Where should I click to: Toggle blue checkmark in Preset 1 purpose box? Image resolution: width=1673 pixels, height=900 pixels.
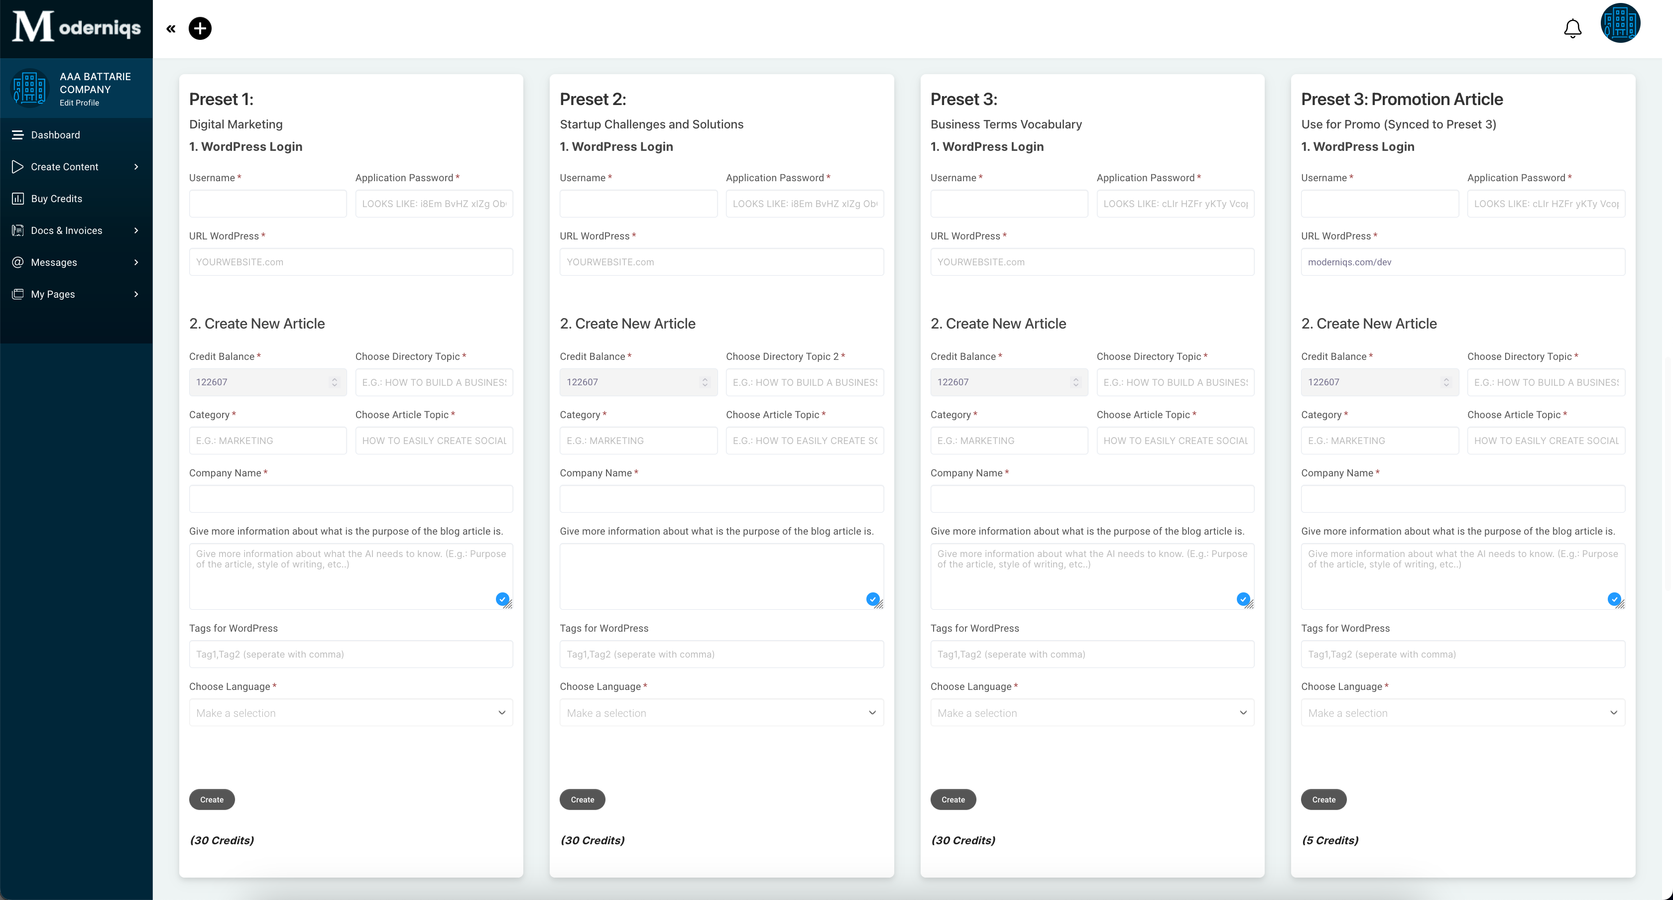pyautogui.click(x=502, y=599)
